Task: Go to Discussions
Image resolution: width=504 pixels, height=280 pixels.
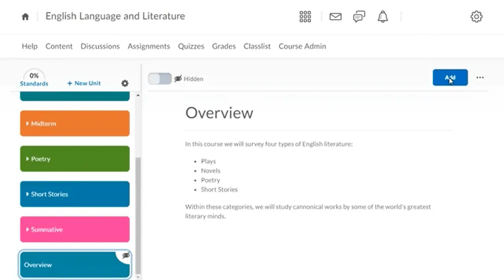Action: pyautogui.click(x=100, y=46)
